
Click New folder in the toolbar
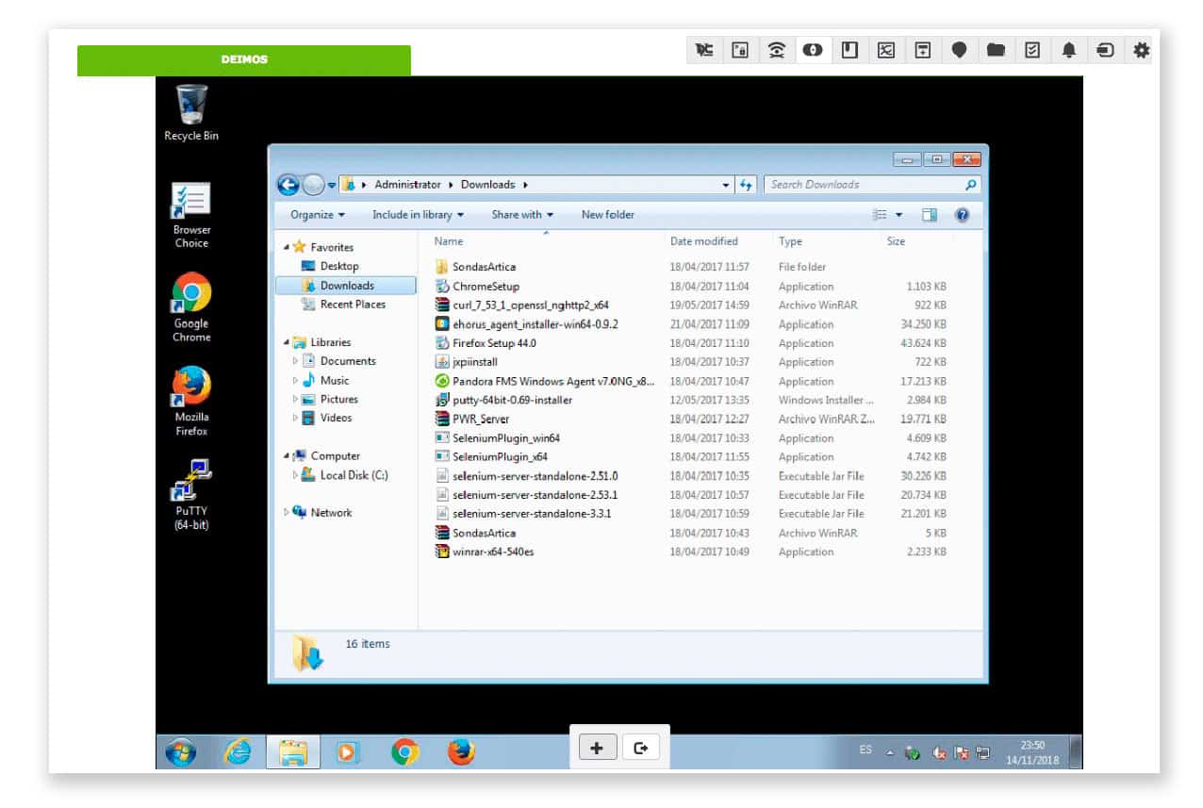point(607,215)
